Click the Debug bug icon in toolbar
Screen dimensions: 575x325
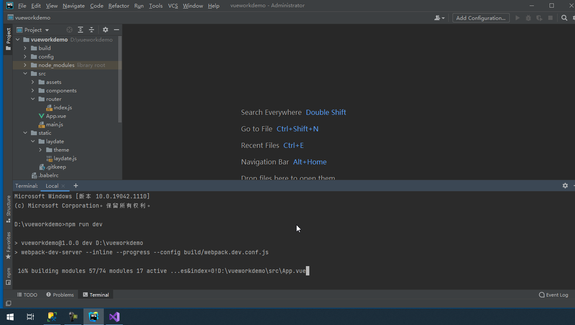click(528, 18)
